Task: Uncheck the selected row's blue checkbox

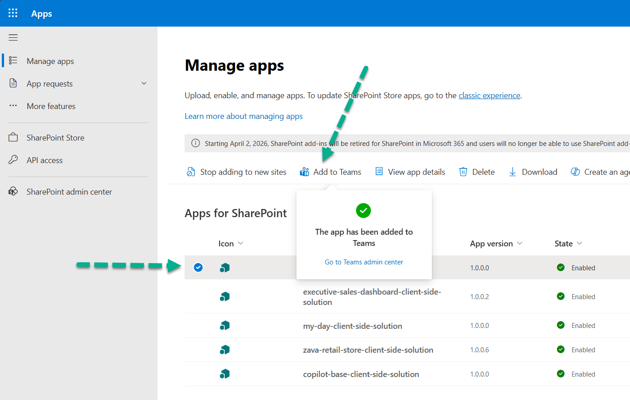Action: click(x=198, y=268)
